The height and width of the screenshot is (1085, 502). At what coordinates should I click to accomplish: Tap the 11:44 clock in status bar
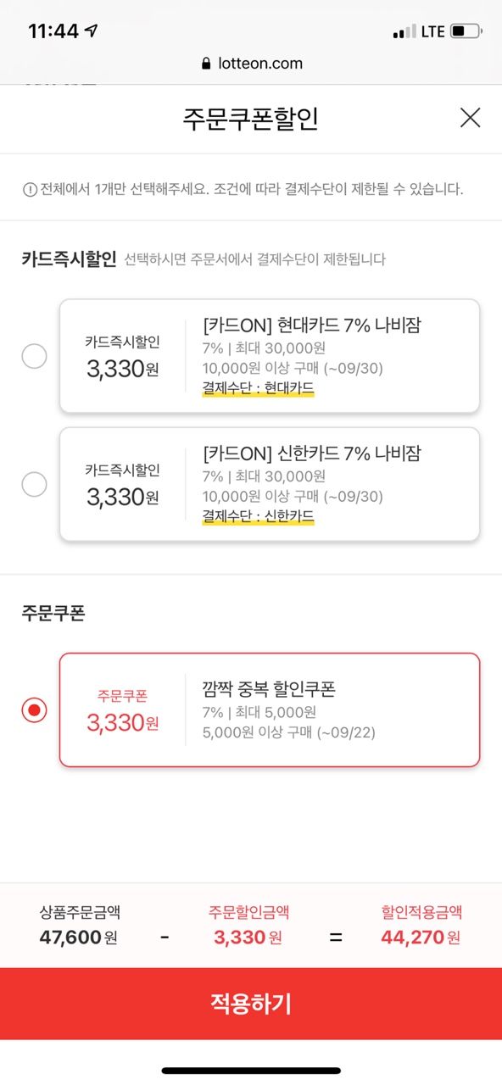click(53, 31)
